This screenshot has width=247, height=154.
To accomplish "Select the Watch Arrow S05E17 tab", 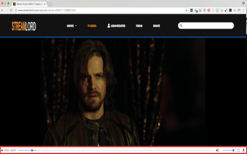I will tap(29, 4).
